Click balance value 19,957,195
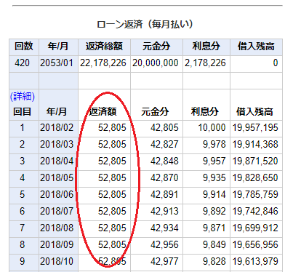Image resolution: width=285 pixels, height=272 pixels. tap(255, 128)
